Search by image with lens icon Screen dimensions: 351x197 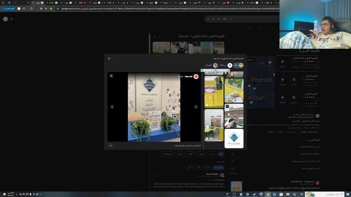[213, 19]
